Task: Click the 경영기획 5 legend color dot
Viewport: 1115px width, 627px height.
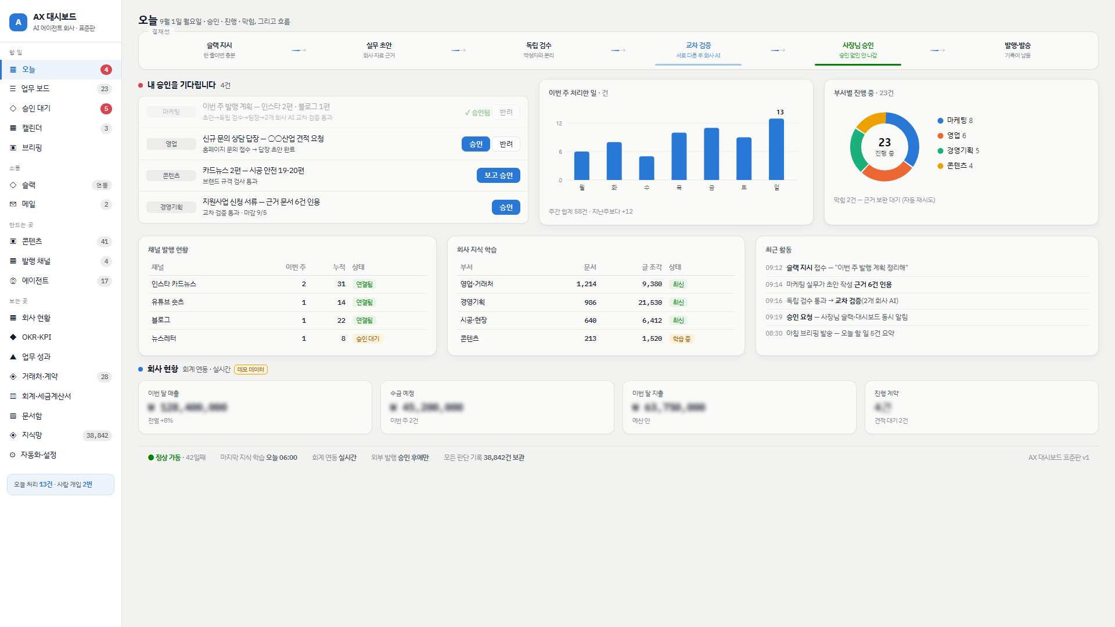Action: tap(940, 151)
